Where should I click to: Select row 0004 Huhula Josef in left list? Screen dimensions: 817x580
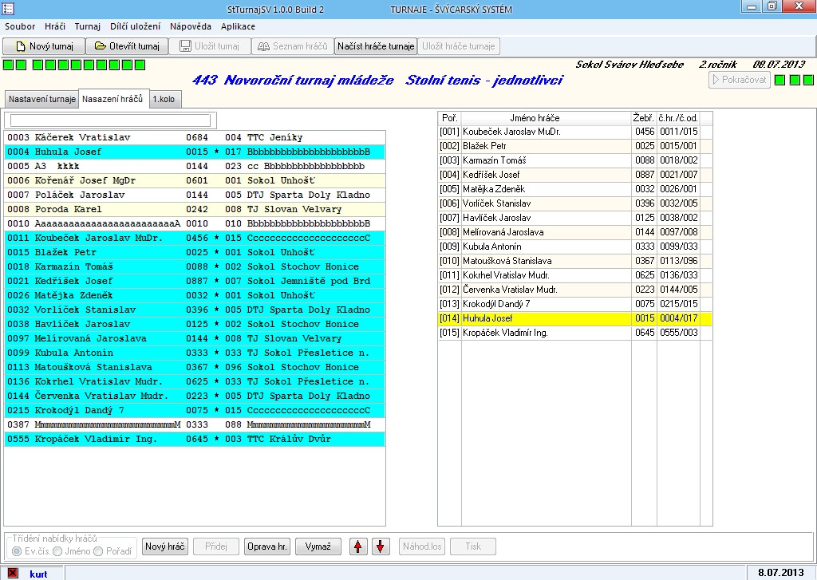coord(195,152)
